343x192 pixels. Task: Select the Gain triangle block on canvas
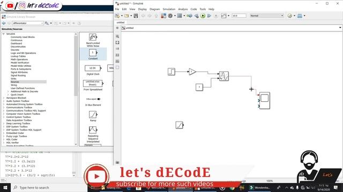[192, 71]
